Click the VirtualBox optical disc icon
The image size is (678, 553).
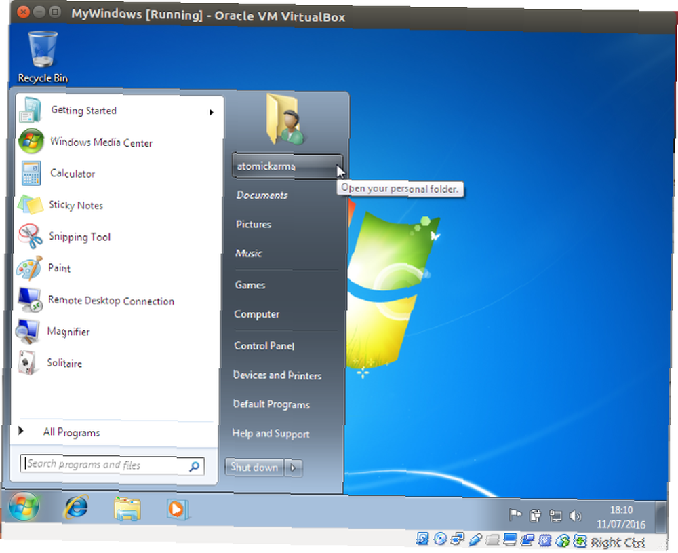(x=440, y=539)
